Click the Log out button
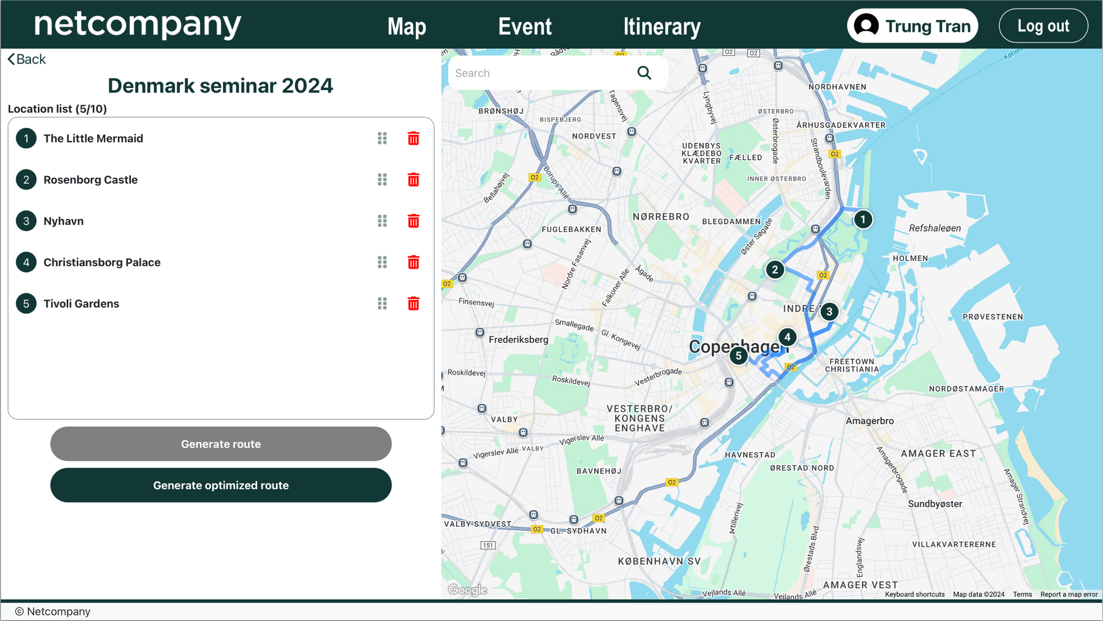Screen dimensions: 1103x621 click(1043, 26)
